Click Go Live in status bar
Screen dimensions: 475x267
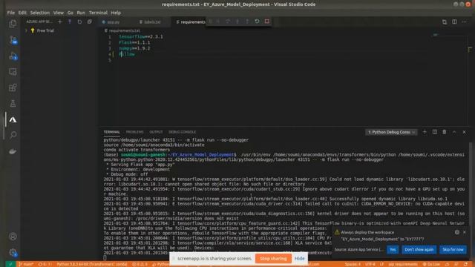pyautogui.click(x=431, y=264)
